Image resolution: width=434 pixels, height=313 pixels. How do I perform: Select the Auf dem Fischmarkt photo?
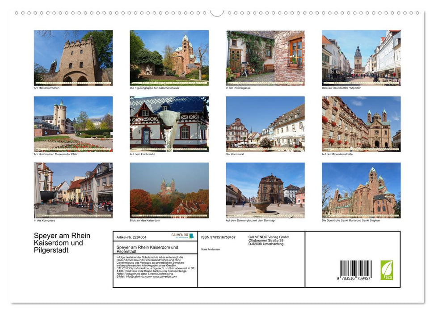click(x=169, y=124)
